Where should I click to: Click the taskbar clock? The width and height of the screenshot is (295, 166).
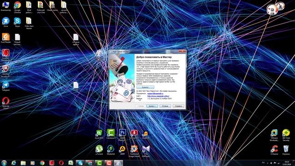287,163
